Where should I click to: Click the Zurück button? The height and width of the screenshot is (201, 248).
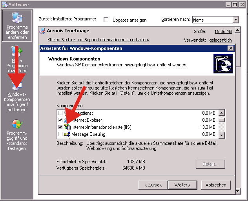tap(153, 185)
